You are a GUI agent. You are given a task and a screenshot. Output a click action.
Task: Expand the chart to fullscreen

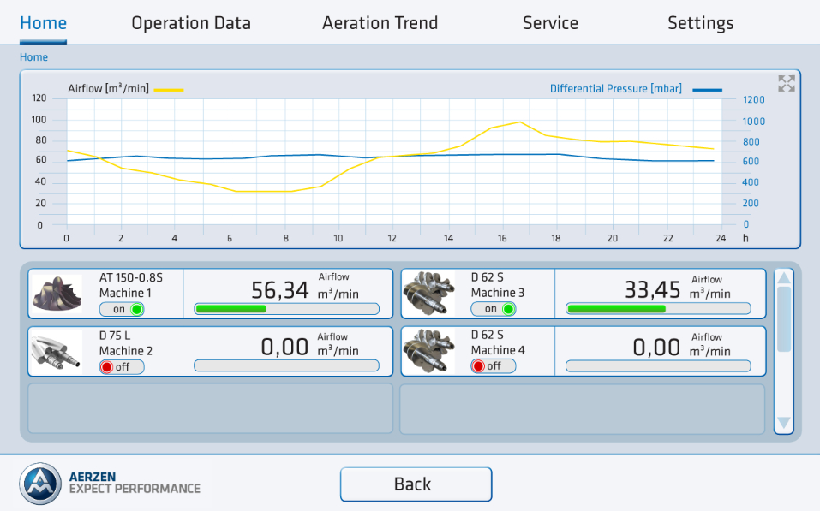pyautogui.click(x=786, y=83)
